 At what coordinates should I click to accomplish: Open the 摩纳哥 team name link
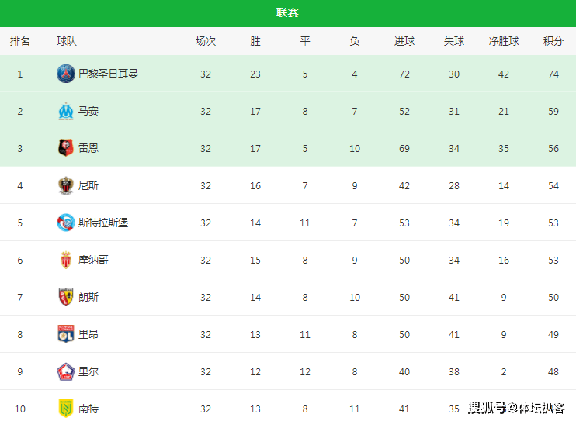[x=93, y=260]
